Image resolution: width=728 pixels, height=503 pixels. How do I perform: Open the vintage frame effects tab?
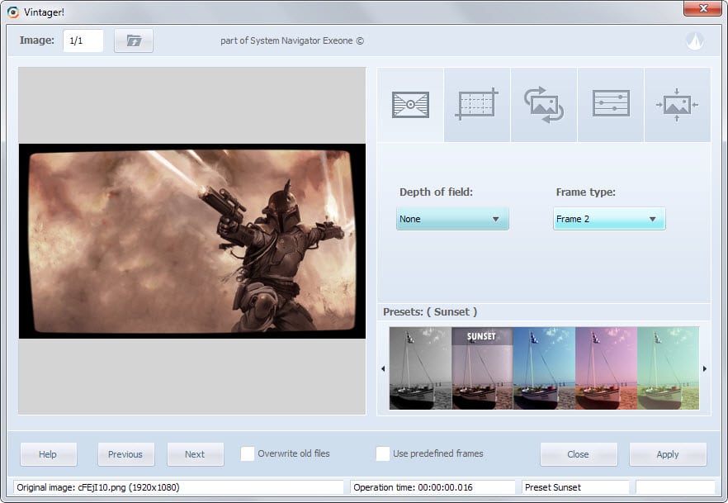[x=410, y=105]
